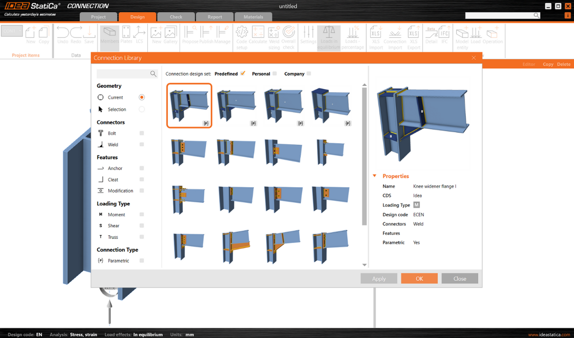Viewport: 574px width, 338px height.
Task: Select the Current geometry radio button
Action: coord(143,97)
